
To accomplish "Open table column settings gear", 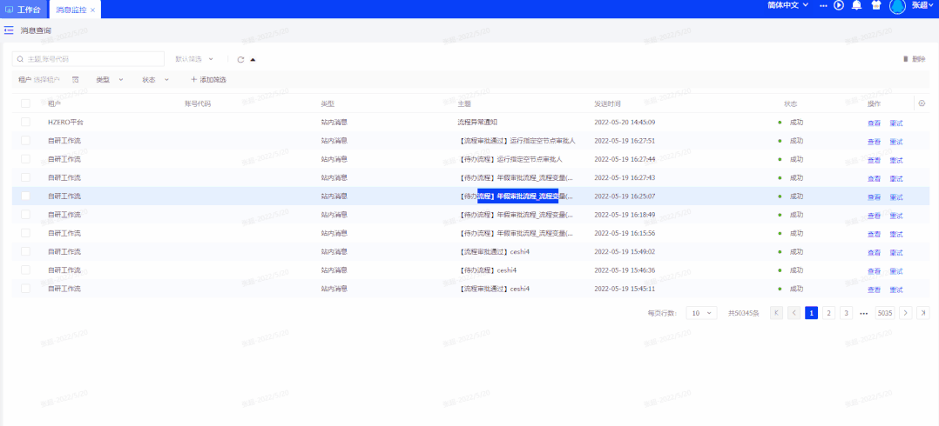I will pos(922,103).
